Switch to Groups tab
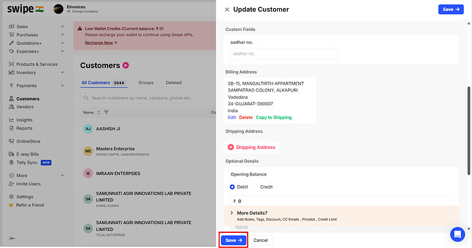Screen dimensions: 472x248 (146, 83)
